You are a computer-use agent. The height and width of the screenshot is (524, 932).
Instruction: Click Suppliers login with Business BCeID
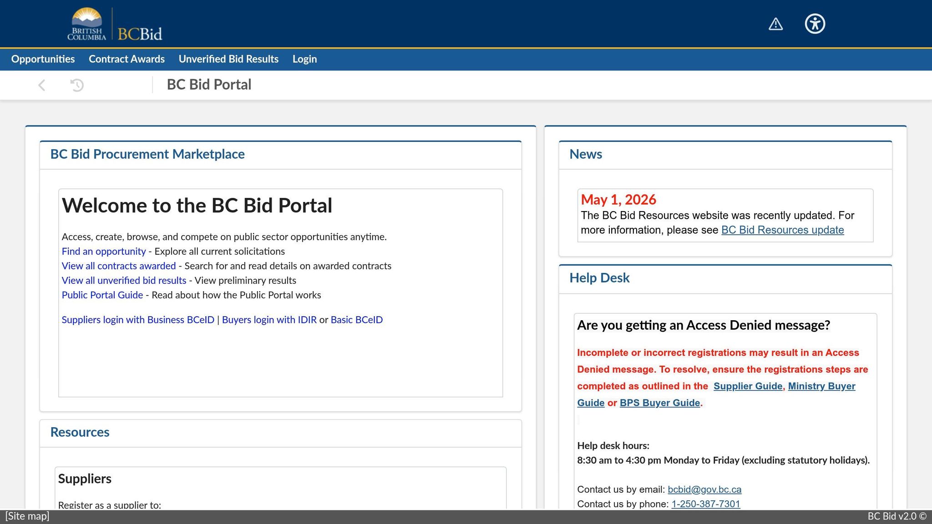tap(138, 320)
